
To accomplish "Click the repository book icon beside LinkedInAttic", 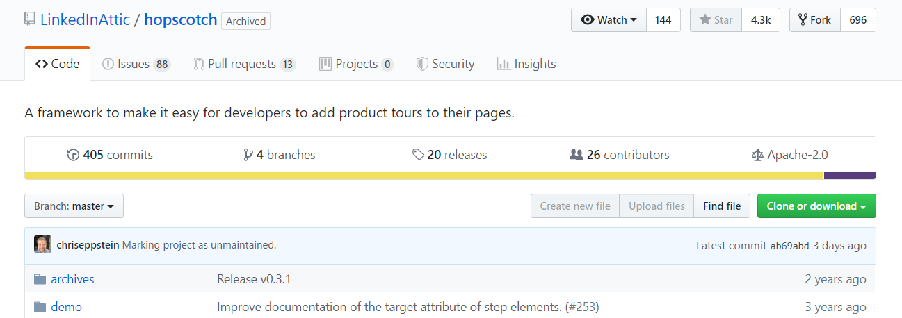I will coord(30,20).
